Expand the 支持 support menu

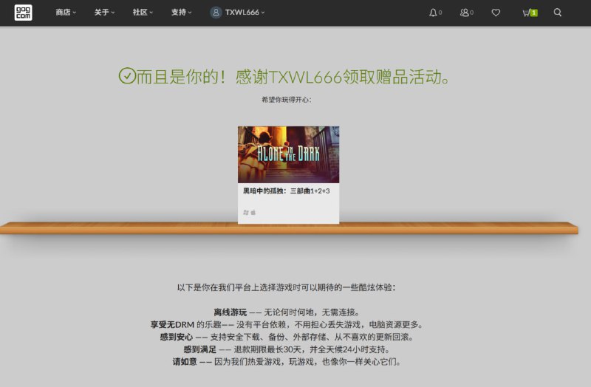181,13
